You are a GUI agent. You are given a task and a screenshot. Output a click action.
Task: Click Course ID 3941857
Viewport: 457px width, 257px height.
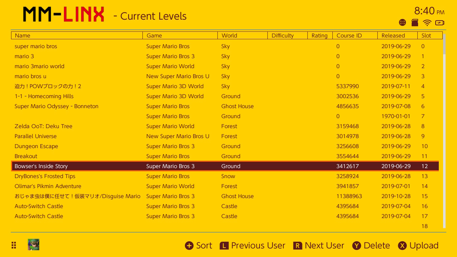pyautogui.click(x=347, y=186)
